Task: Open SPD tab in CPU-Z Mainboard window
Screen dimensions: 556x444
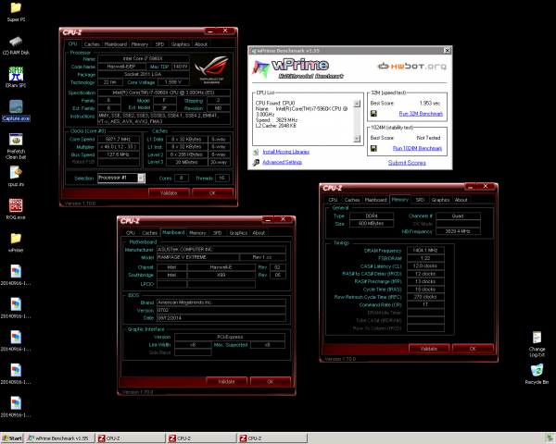Action: 218,233
